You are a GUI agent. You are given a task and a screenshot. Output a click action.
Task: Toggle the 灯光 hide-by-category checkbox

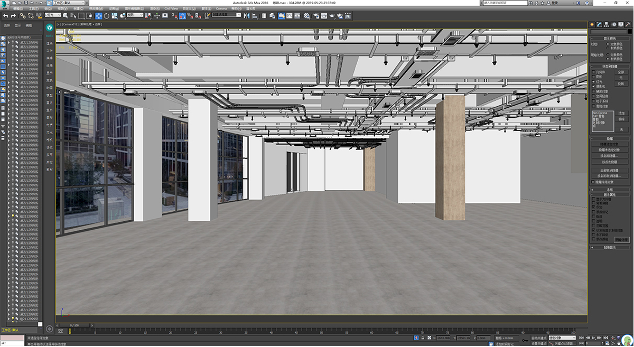593,81
